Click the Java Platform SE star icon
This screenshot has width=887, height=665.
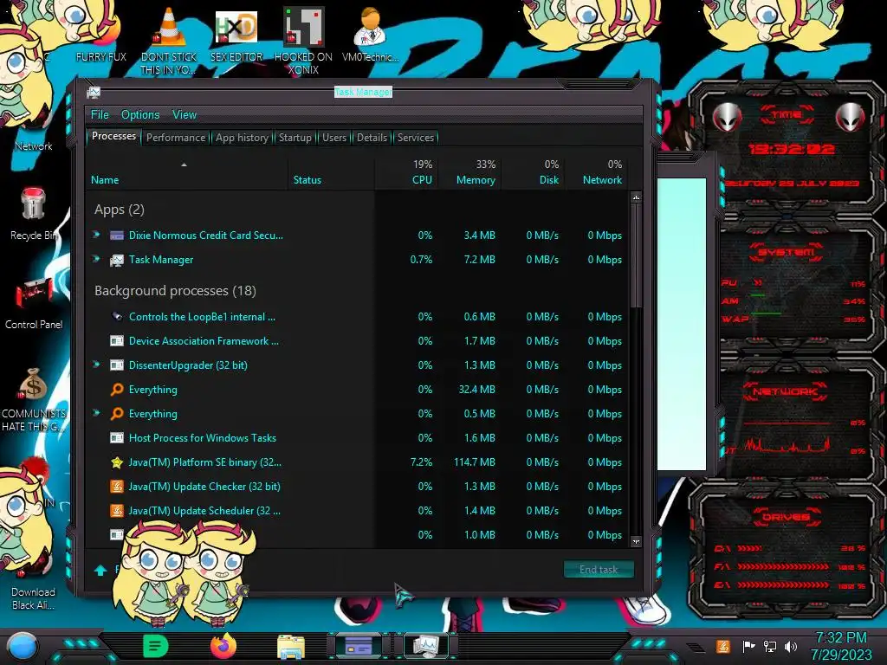click(x=117, y=462)
